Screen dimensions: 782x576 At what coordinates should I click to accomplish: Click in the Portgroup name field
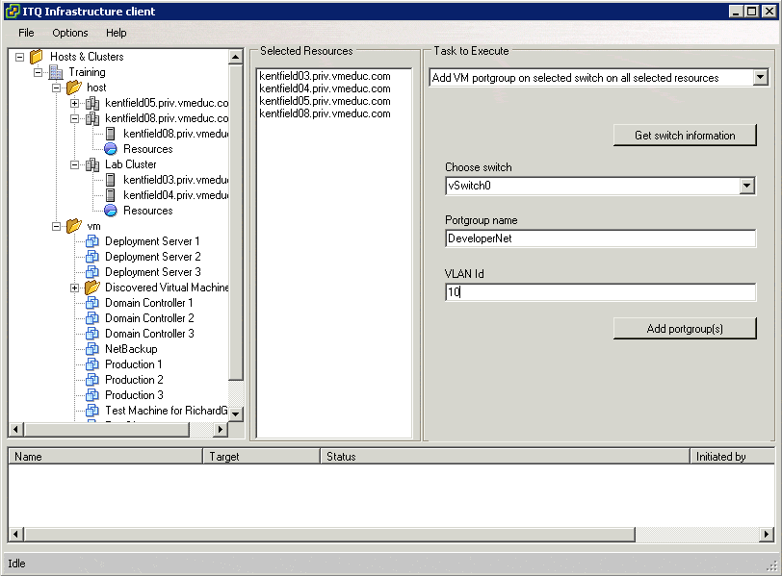[x=600, y=238]
